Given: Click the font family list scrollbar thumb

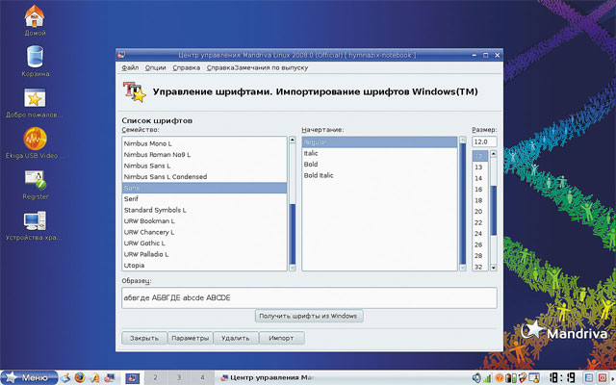Looking at the screenshot, I should [x=293, y=234].
